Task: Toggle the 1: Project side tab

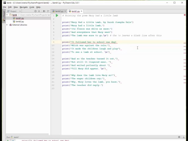Action: coord(4,16)
